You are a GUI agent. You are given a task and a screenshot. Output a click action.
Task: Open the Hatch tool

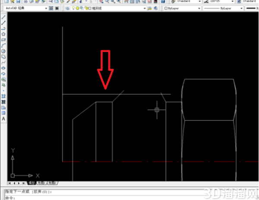[x=3, y=96]
